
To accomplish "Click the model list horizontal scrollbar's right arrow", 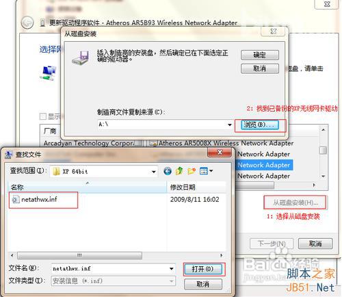I will tap(314, 185).
